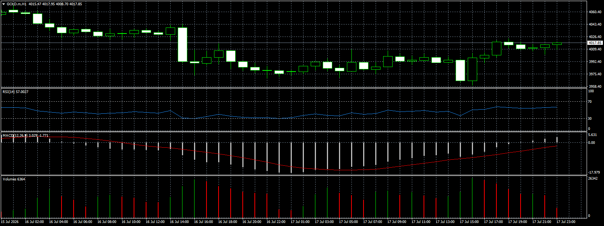Select the tall bearish candle at 16 Jul 14:00
This screenshot has width=604, height=226.
tap(182, 44)
